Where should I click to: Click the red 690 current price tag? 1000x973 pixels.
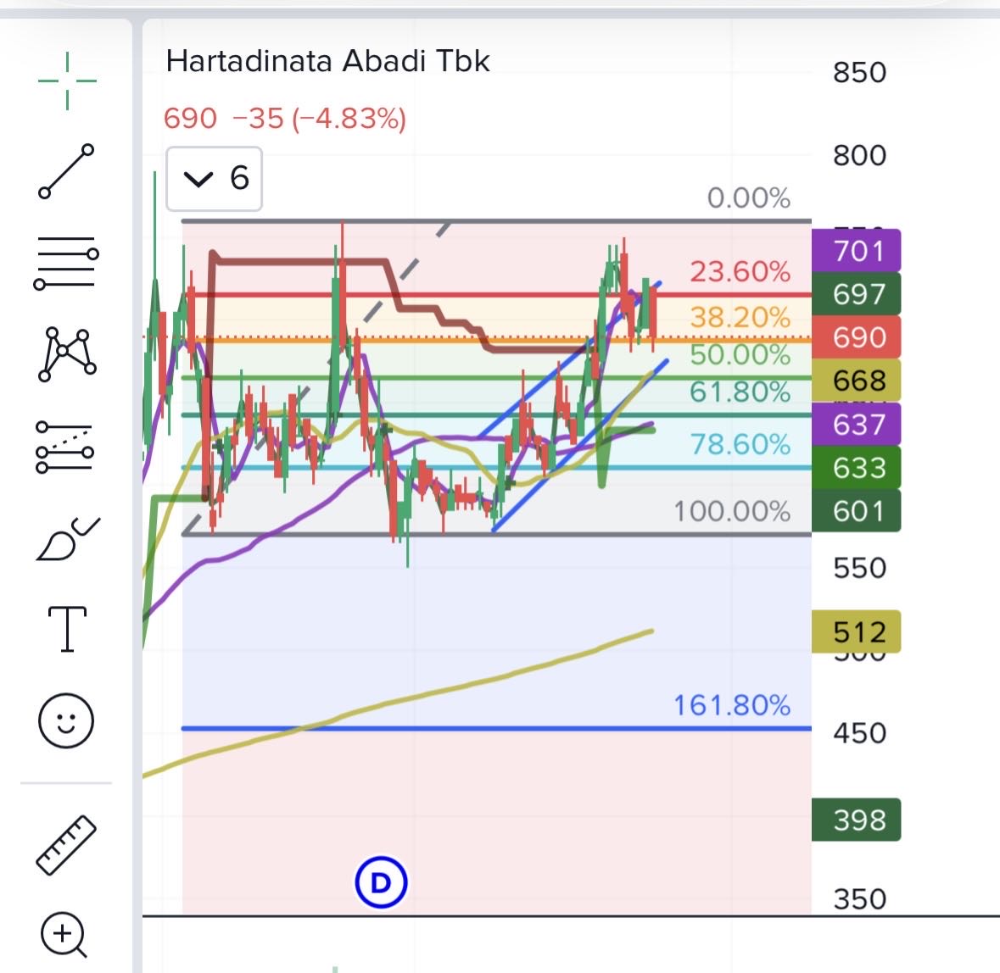[857, 337]
